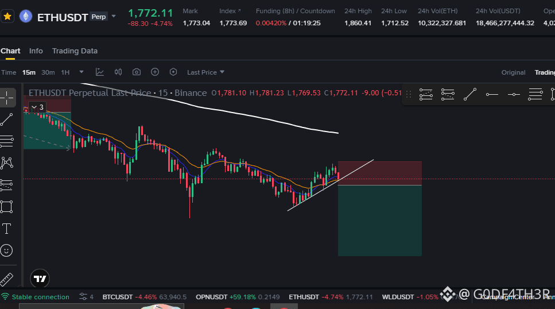
Task: Click the Ethereum coin logo
Action: [x=25, y=17]
